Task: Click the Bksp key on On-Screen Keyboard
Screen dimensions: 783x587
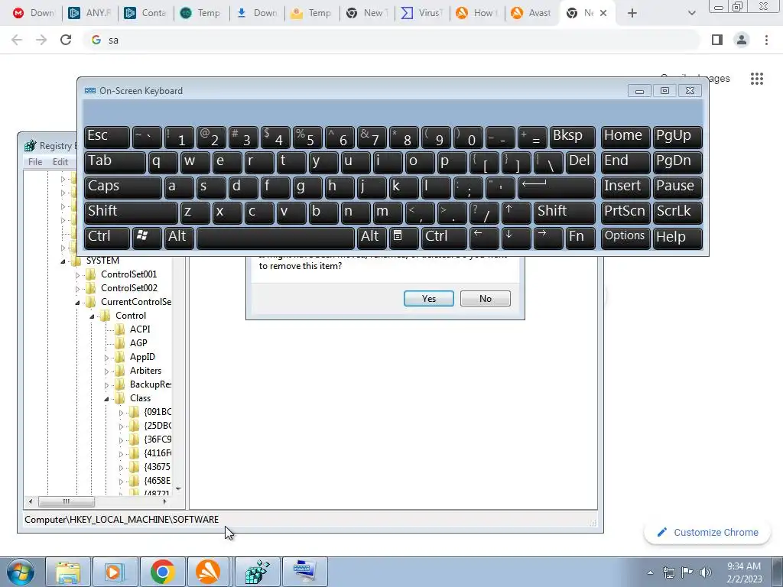Action: 572,138
